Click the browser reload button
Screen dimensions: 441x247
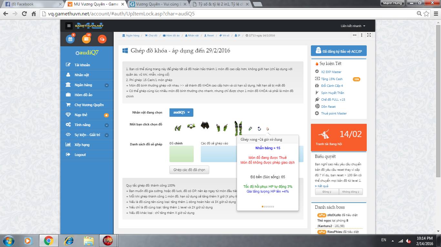click(x=24, y=14)
